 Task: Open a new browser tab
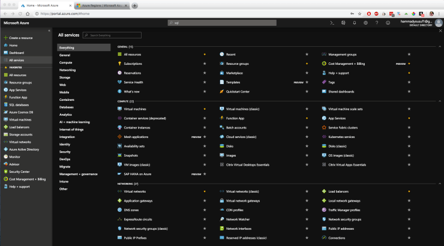coord(135,5)
